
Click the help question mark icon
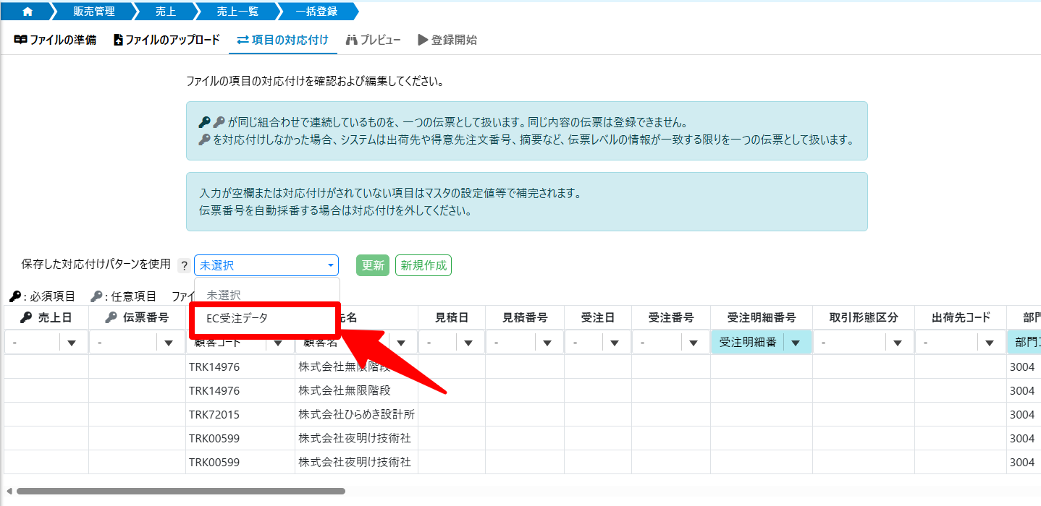pyautogui.click(x=184, y=265)
